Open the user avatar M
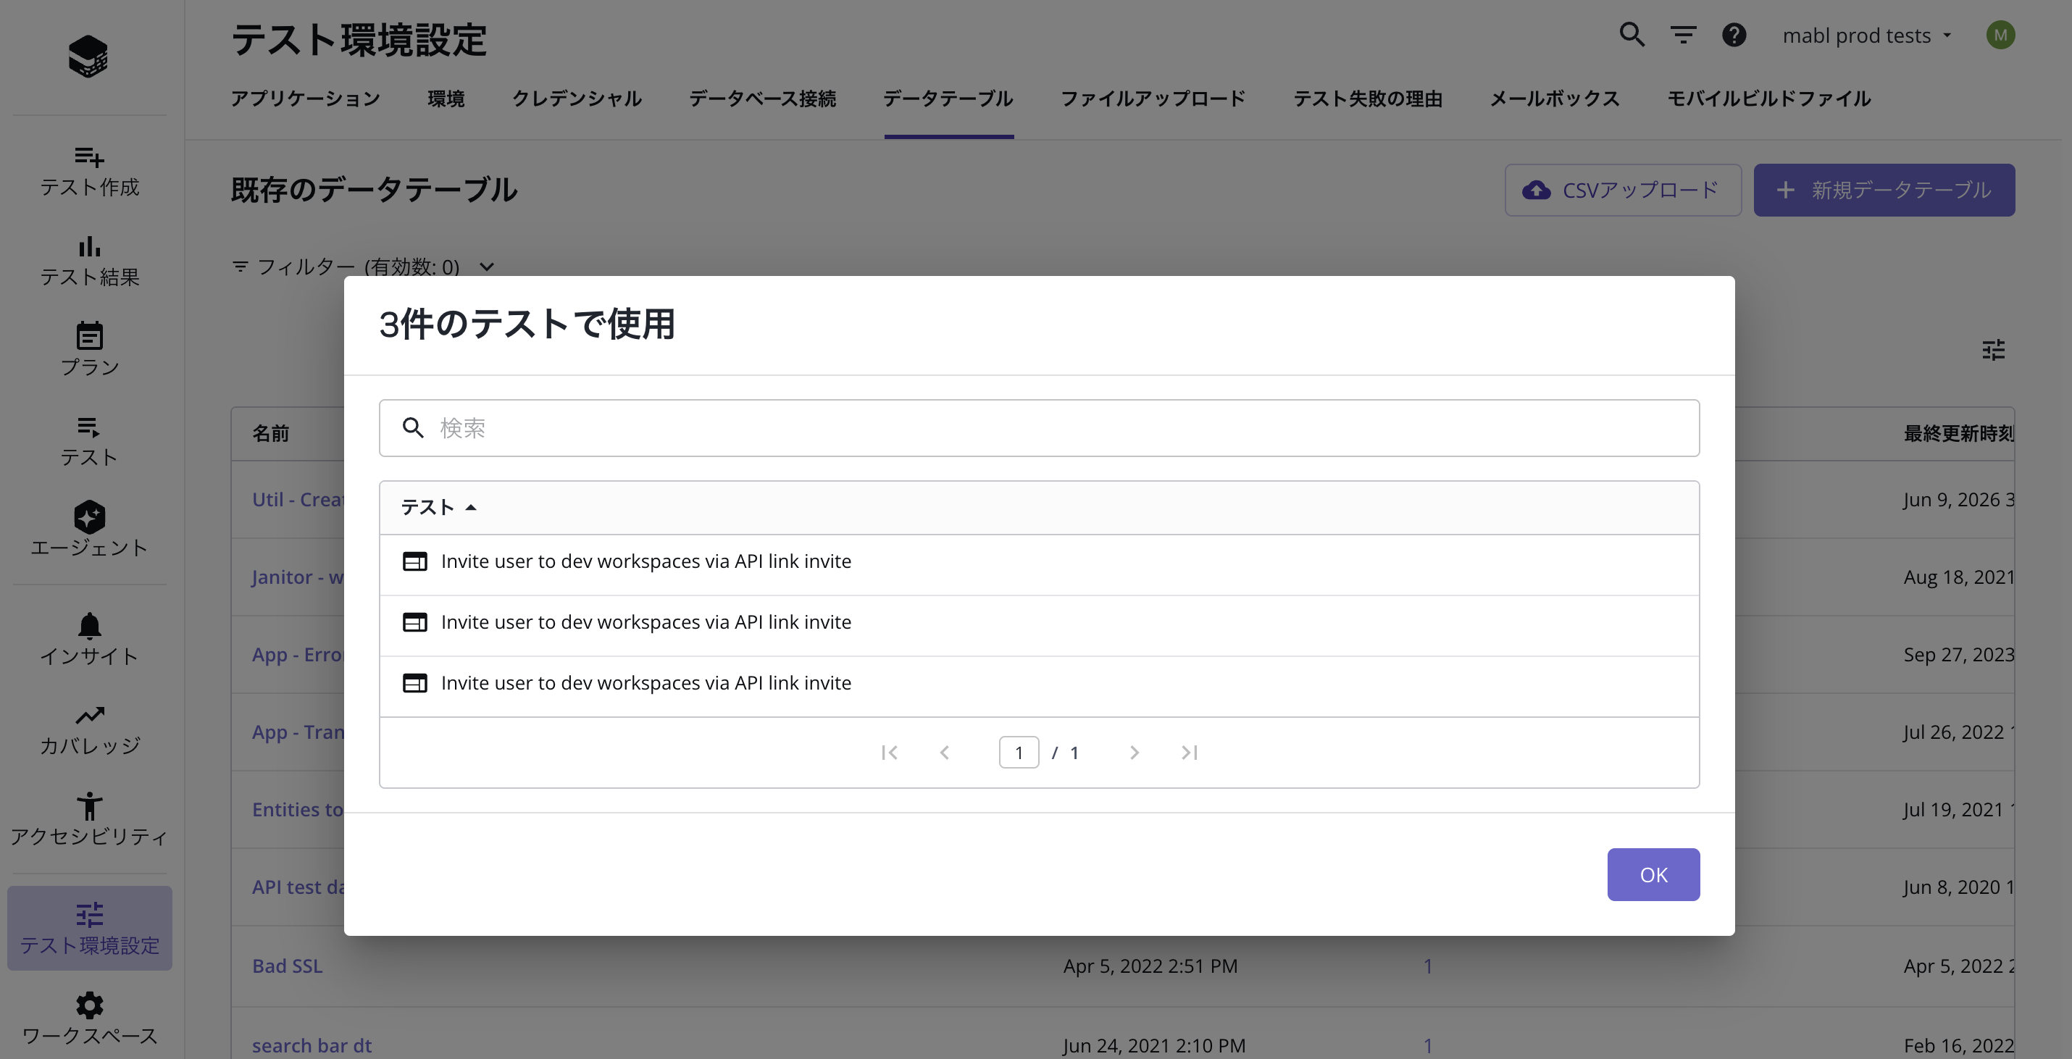The image size is (2072, 1059). 2000,35
